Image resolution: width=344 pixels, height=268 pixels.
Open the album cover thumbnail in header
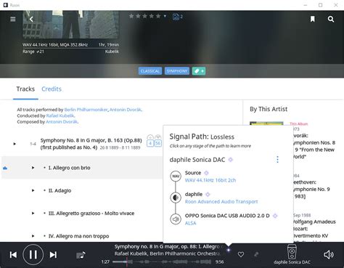(x=70, y=24)
